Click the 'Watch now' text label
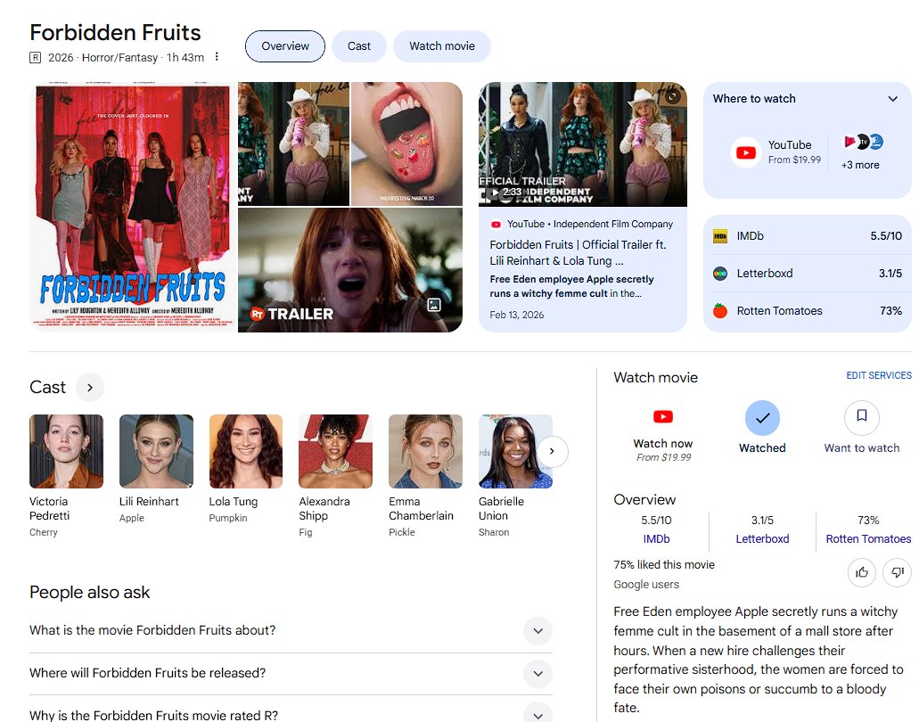The image size is (919, 722). [663, 444]
